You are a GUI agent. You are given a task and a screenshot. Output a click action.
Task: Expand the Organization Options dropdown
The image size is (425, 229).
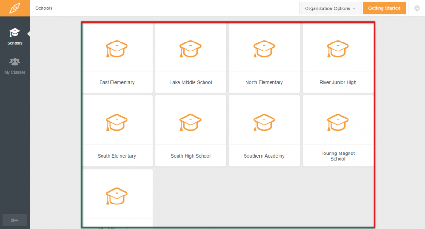pos(330,8)
